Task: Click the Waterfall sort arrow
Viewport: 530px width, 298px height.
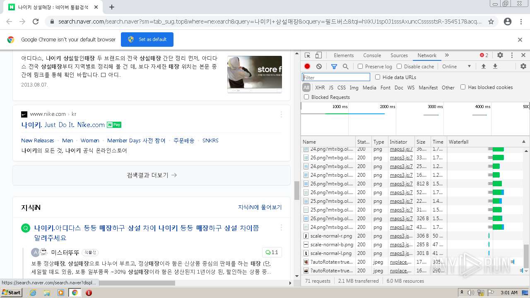Action: (x=524, y=142)
